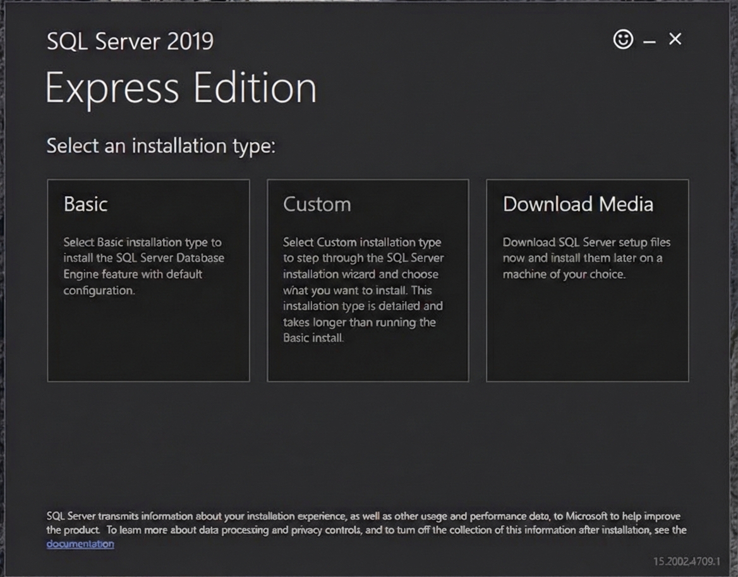
Task: Choose the Basic installation type tile
Action: pyautogui.click(x=148, y=280)
